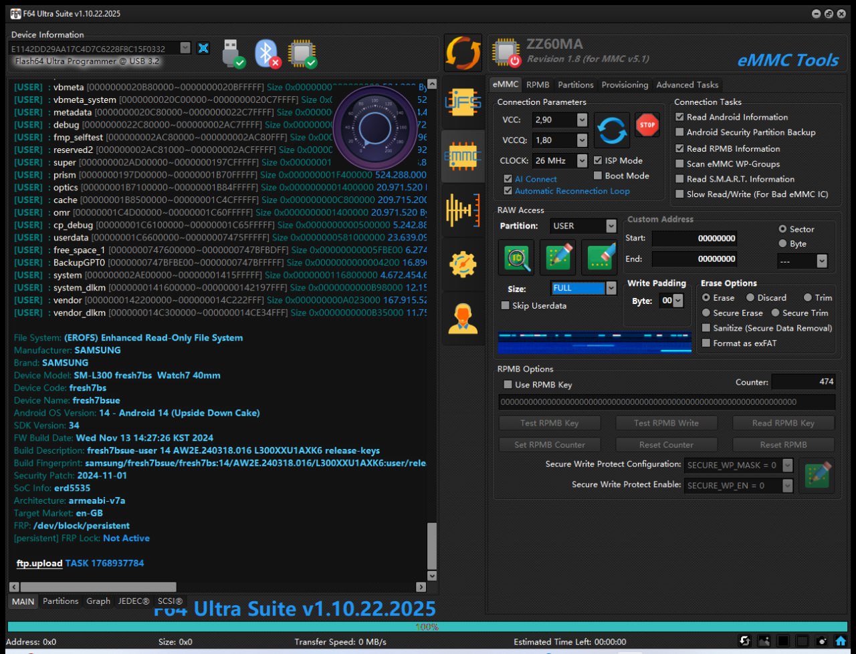Open the UFS tools sidebar module

[x=463, y=102]
